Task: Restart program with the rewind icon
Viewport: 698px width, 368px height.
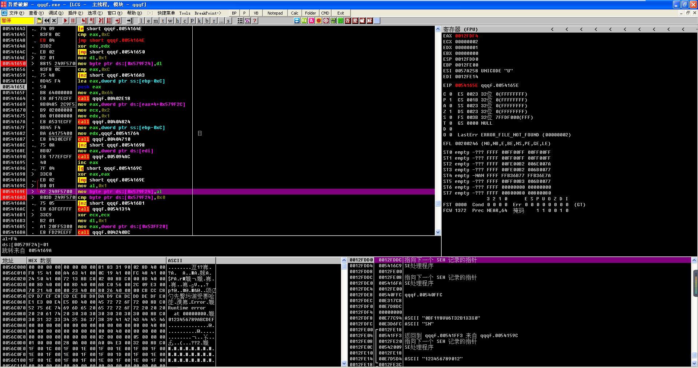Action: click(x=47, y=21)
